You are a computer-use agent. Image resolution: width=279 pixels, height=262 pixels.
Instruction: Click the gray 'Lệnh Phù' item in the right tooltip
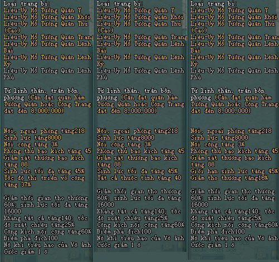click(234, 74)
